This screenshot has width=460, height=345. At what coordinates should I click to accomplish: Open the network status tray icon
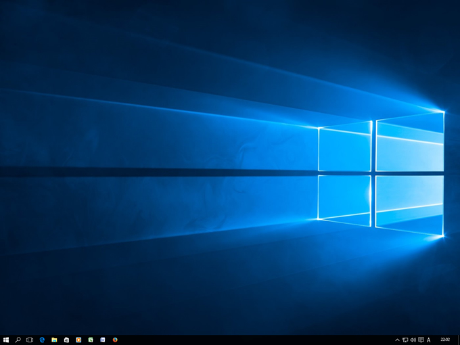(x=405, y=340)
